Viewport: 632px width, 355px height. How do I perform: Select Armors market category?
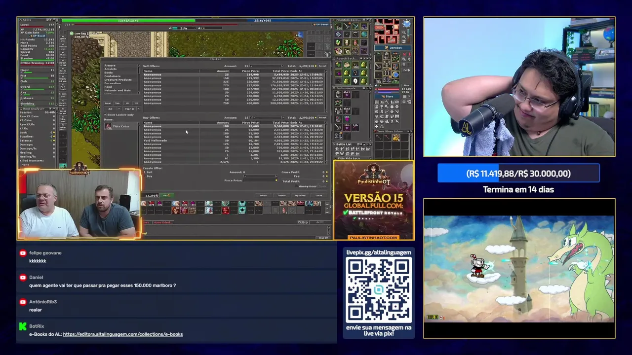point(110,66)
